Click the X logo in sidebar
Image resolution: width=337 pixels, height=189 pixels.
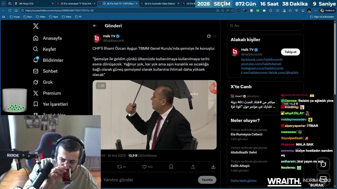pos(36,26)
